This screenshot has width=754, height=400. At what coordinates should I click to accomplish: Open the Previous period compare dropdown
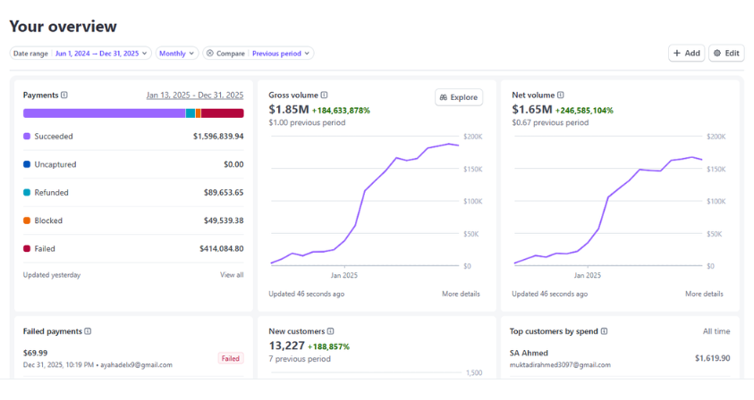[x=282, y=54]
